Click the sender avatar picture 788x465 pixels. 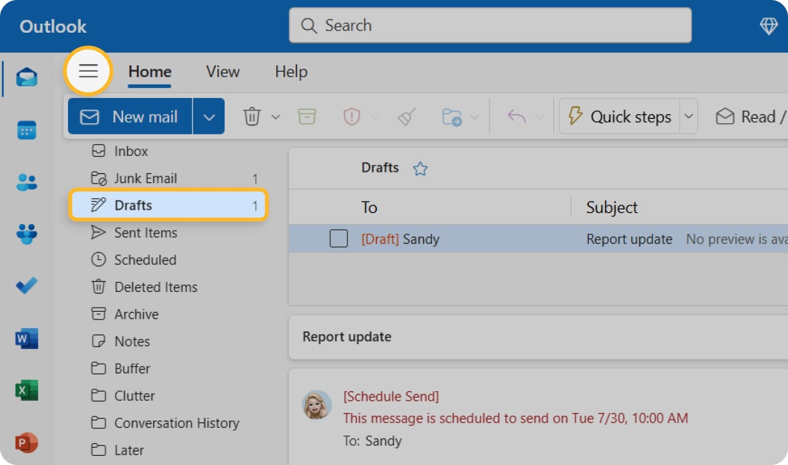coord(317,404)
